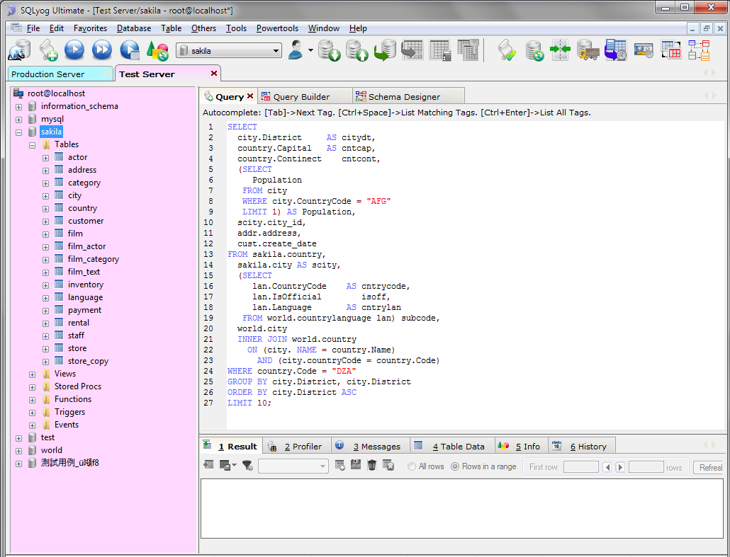Click the First row input field

pos(580,467)
